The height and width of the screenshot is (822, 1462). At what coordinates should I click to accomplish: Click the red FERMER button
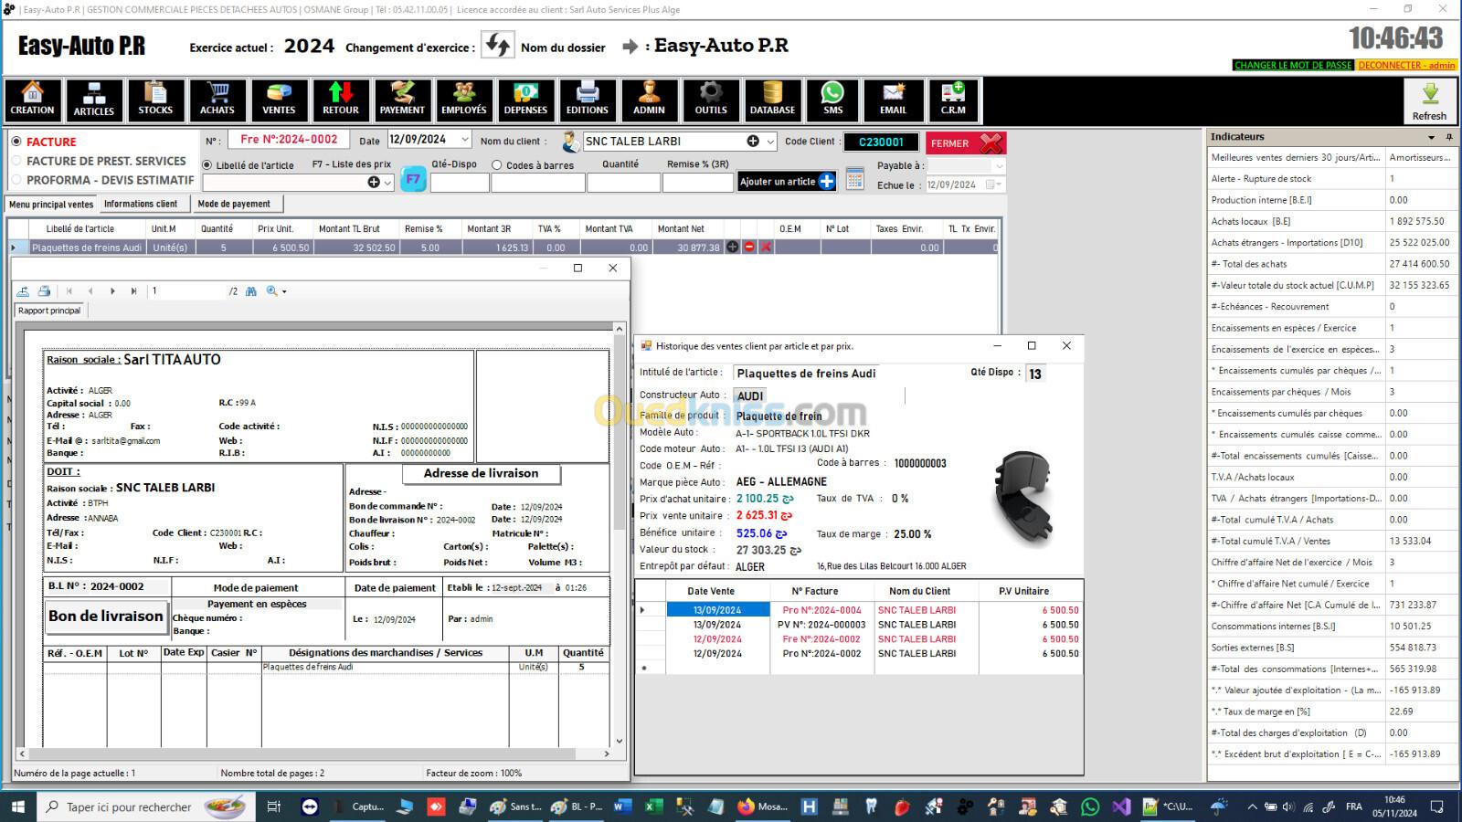tap(965, 143)
